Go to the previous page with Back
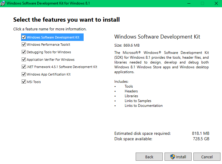This screenshot has height=164, width=222. click(149, 157)
